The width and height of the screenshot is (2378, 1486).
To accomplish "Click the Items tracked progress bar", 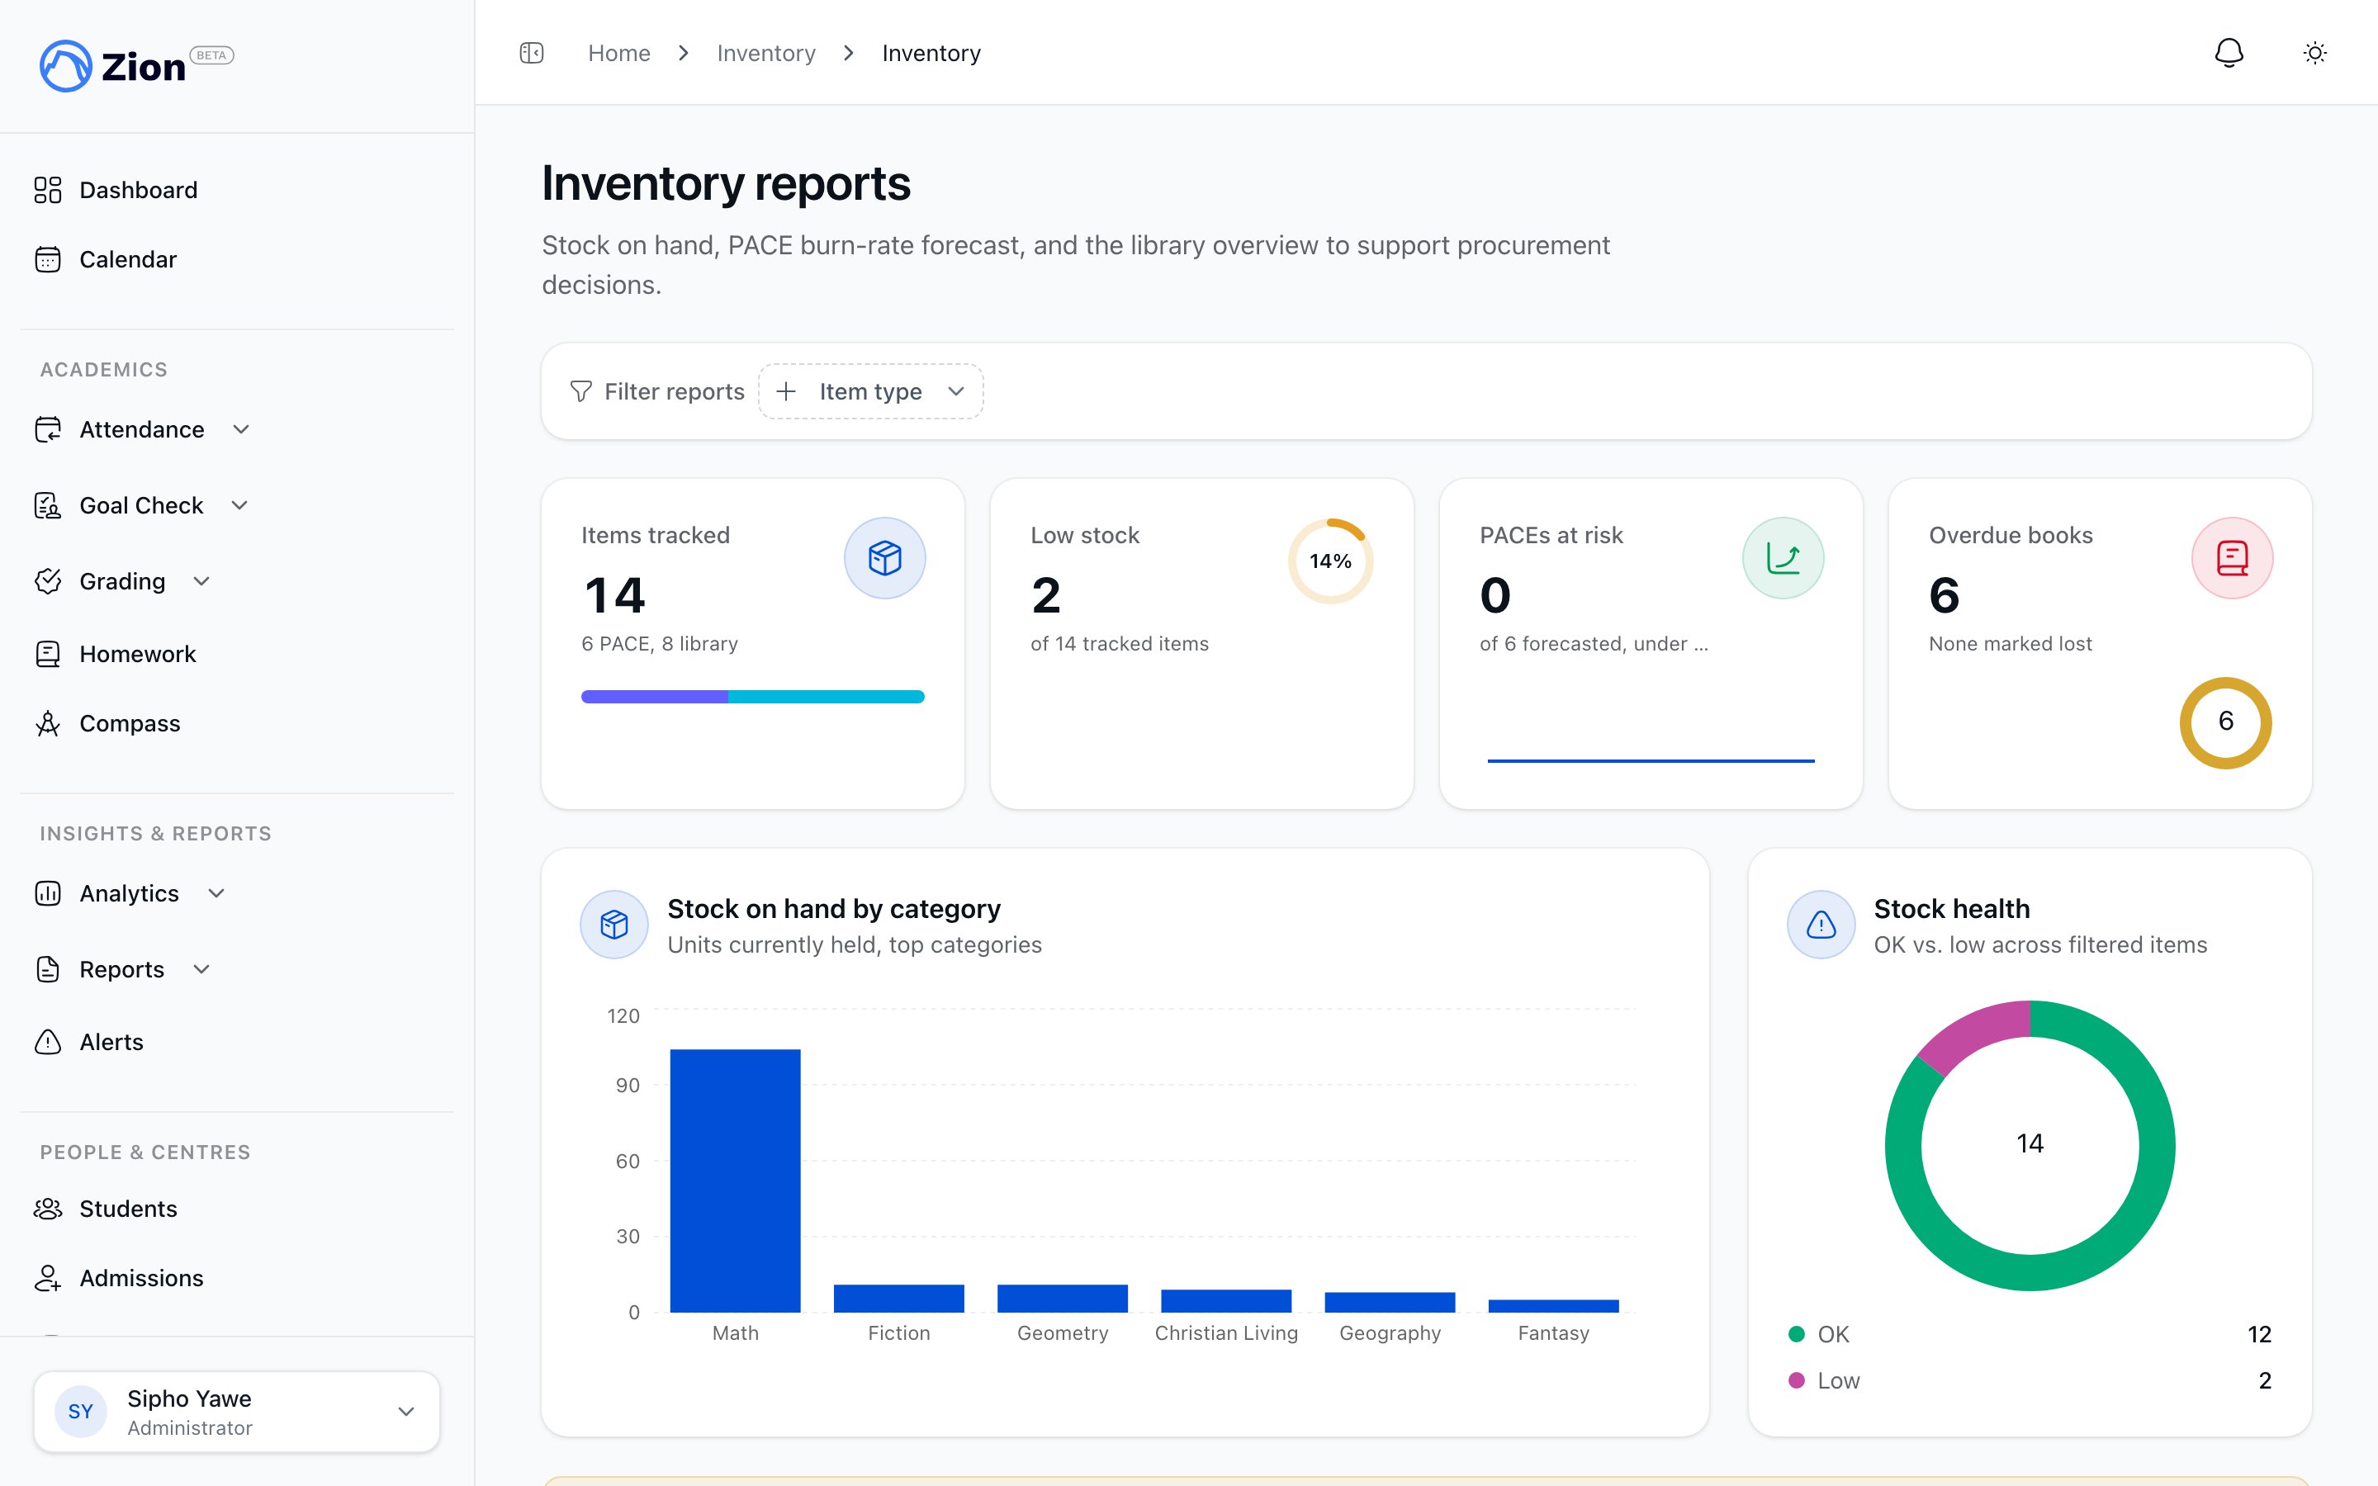I will 753,697.
